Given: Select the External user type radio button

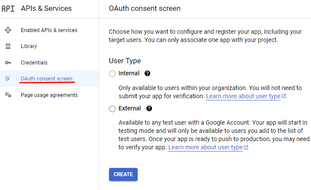Looking at the screenshot, I should click(x=112, y=109).
